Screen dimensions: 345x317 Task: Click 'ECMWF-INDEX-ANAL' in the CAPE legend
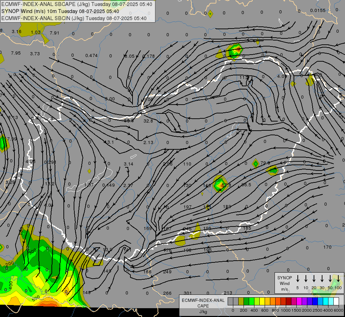[203, 300]
